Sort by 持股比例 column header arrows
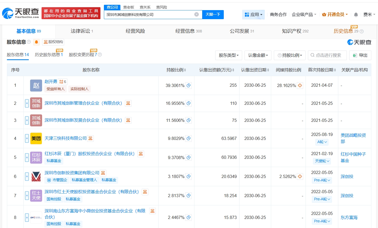This screenshot has height=228, width=378. coord(185,70)
